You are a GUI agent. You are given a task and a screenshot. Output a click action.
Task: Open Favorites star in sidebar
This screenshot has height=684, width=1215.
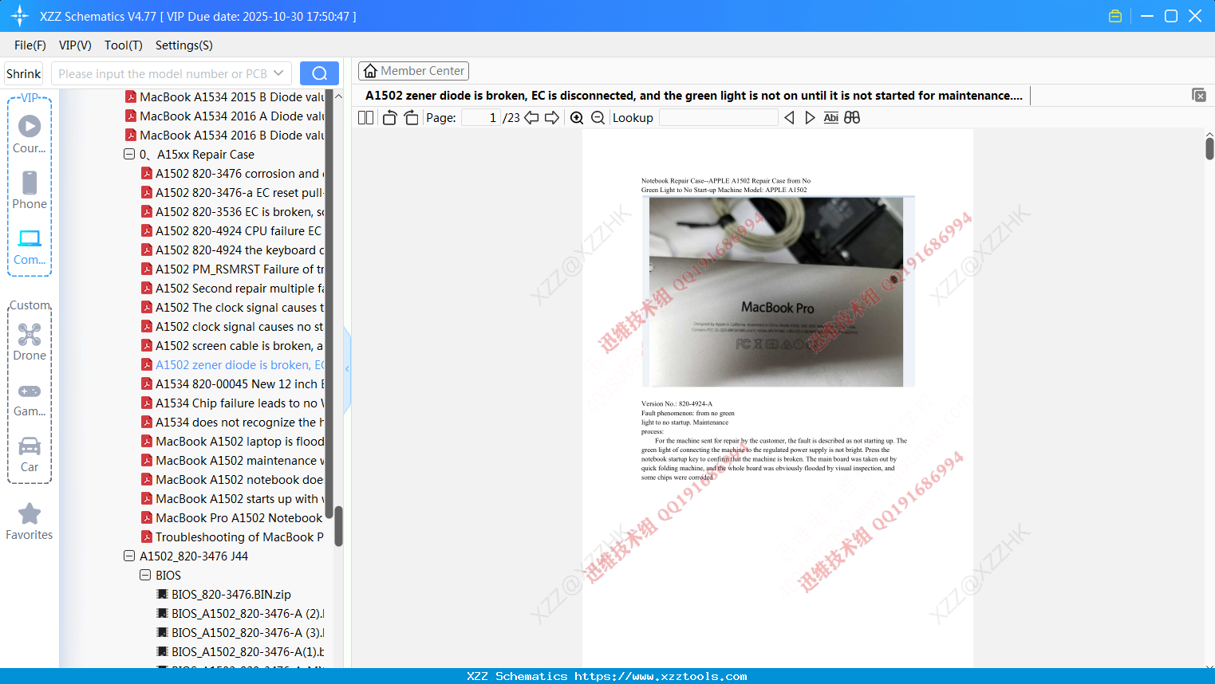pyautogui.click(x=30, y=521)
